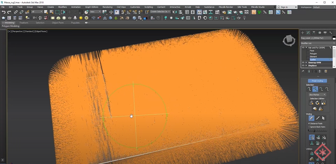336x164 pixels.
Task: Toggle visibility of Unwrap UVW modifier
Action: 303,62
